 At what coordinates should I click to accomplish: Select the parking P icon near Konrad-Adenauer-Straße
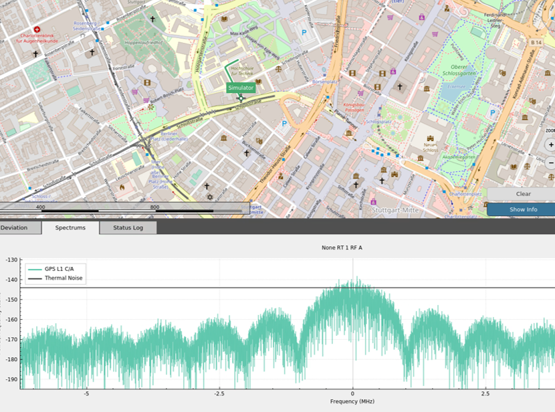(492, 113)
